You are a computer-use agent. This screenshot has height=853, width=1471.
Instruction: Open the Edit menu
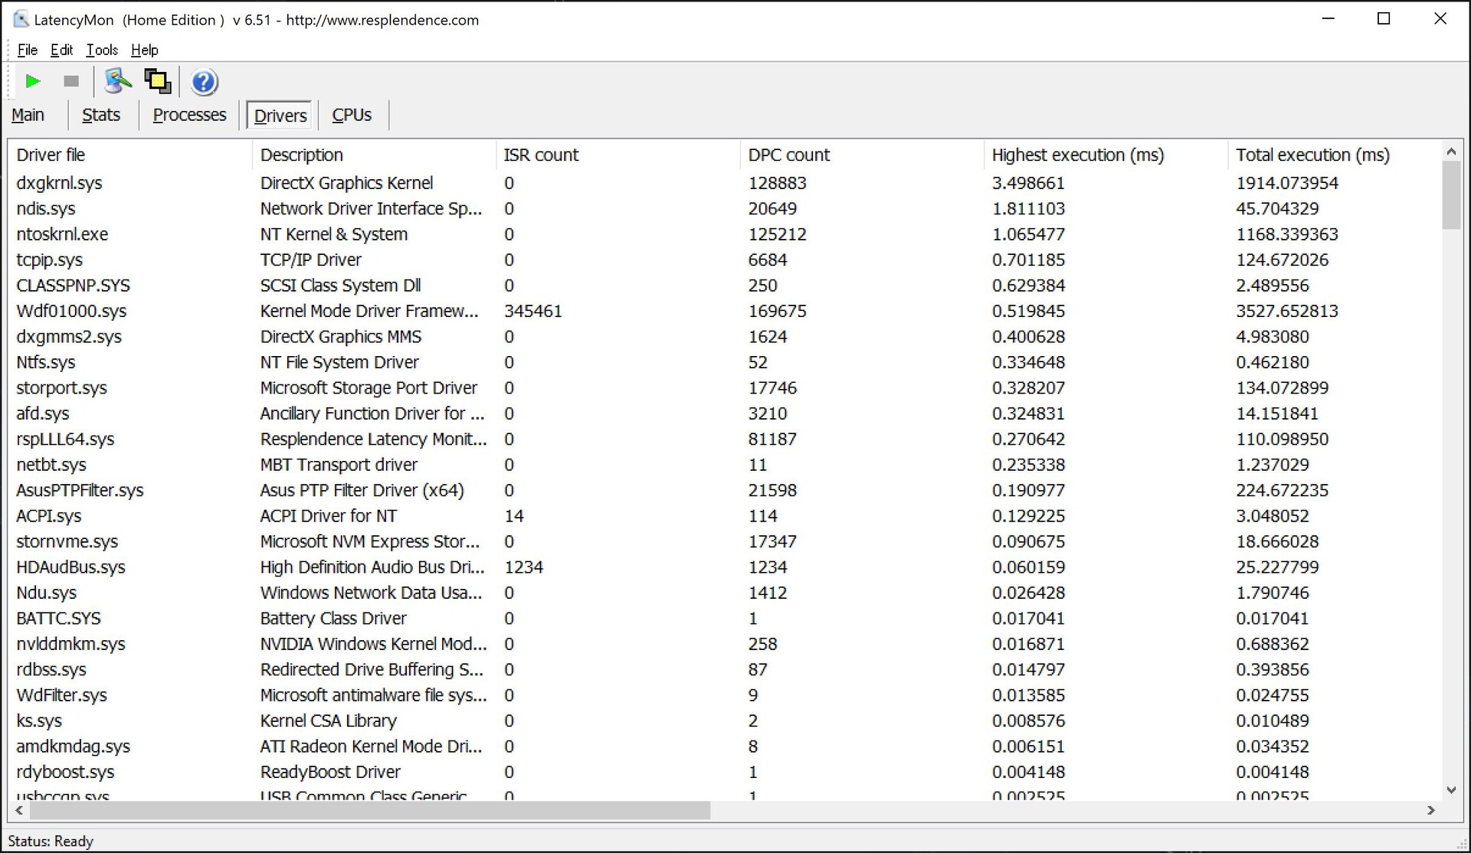pyautogui.click(x=61, y=50)
